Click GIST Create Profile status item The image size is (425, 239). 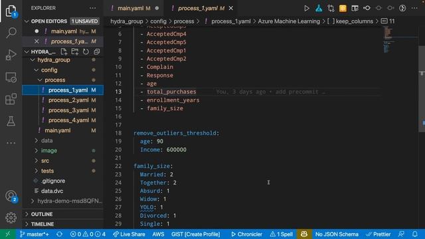click(x=195, y=234)
